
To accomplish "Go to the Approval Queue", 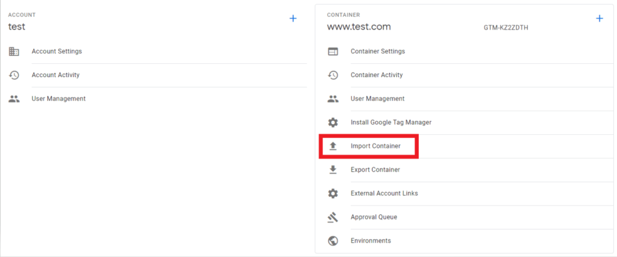I will click(374, 217).
